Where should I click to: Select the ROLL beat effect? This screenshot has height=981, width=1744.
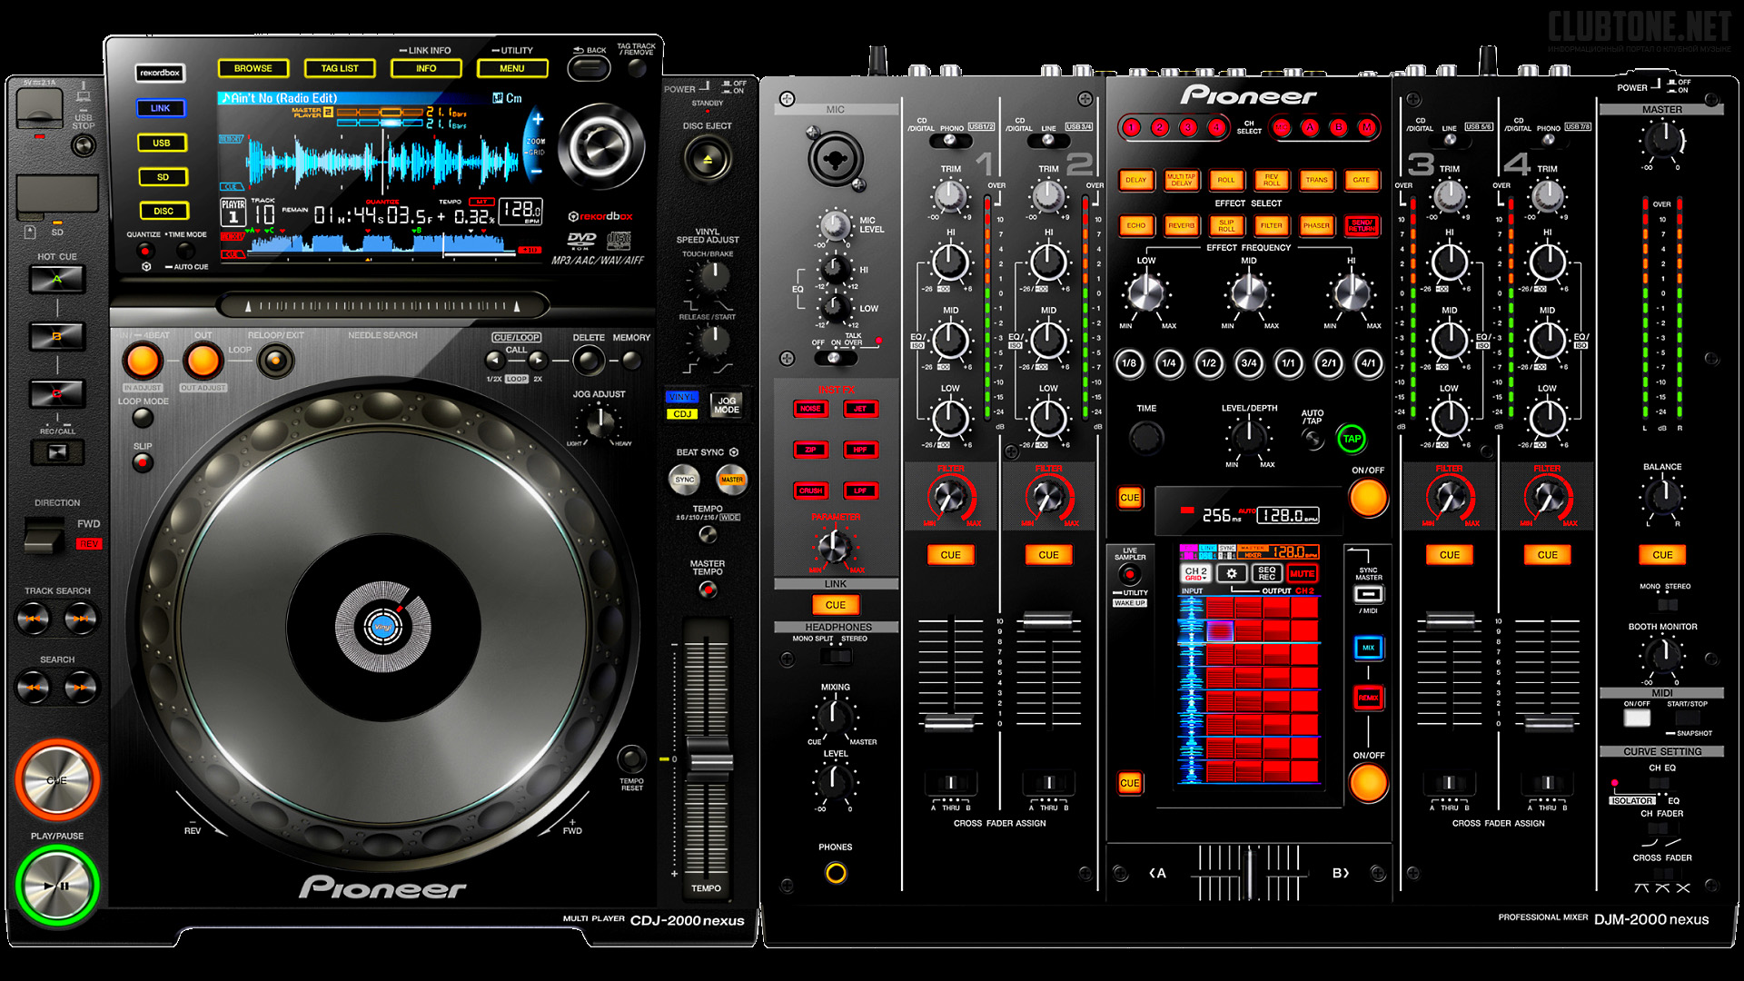click(1226, 180)
